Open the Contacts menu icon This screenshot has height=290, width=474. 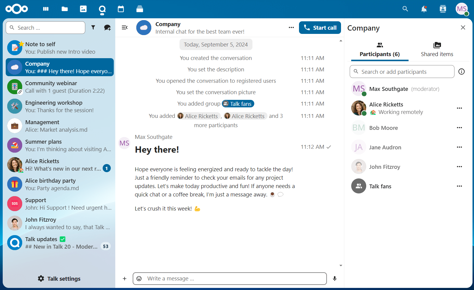click(x=443, y=9)
